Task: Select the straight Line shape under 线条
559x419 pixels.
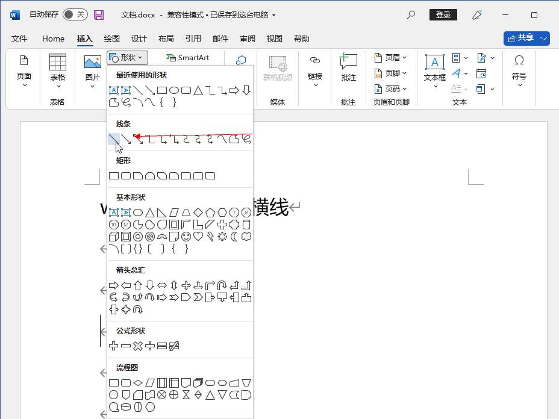Action: point(114,139)
